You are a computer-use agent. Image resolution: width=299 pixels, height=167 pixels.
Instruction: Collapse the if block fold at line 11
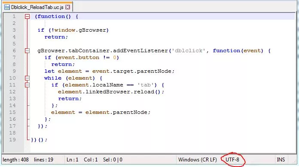pos(27,85)
